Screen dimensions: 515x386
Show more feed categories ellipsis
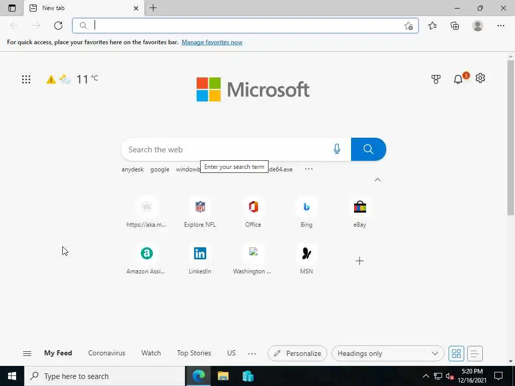point(252,354)
